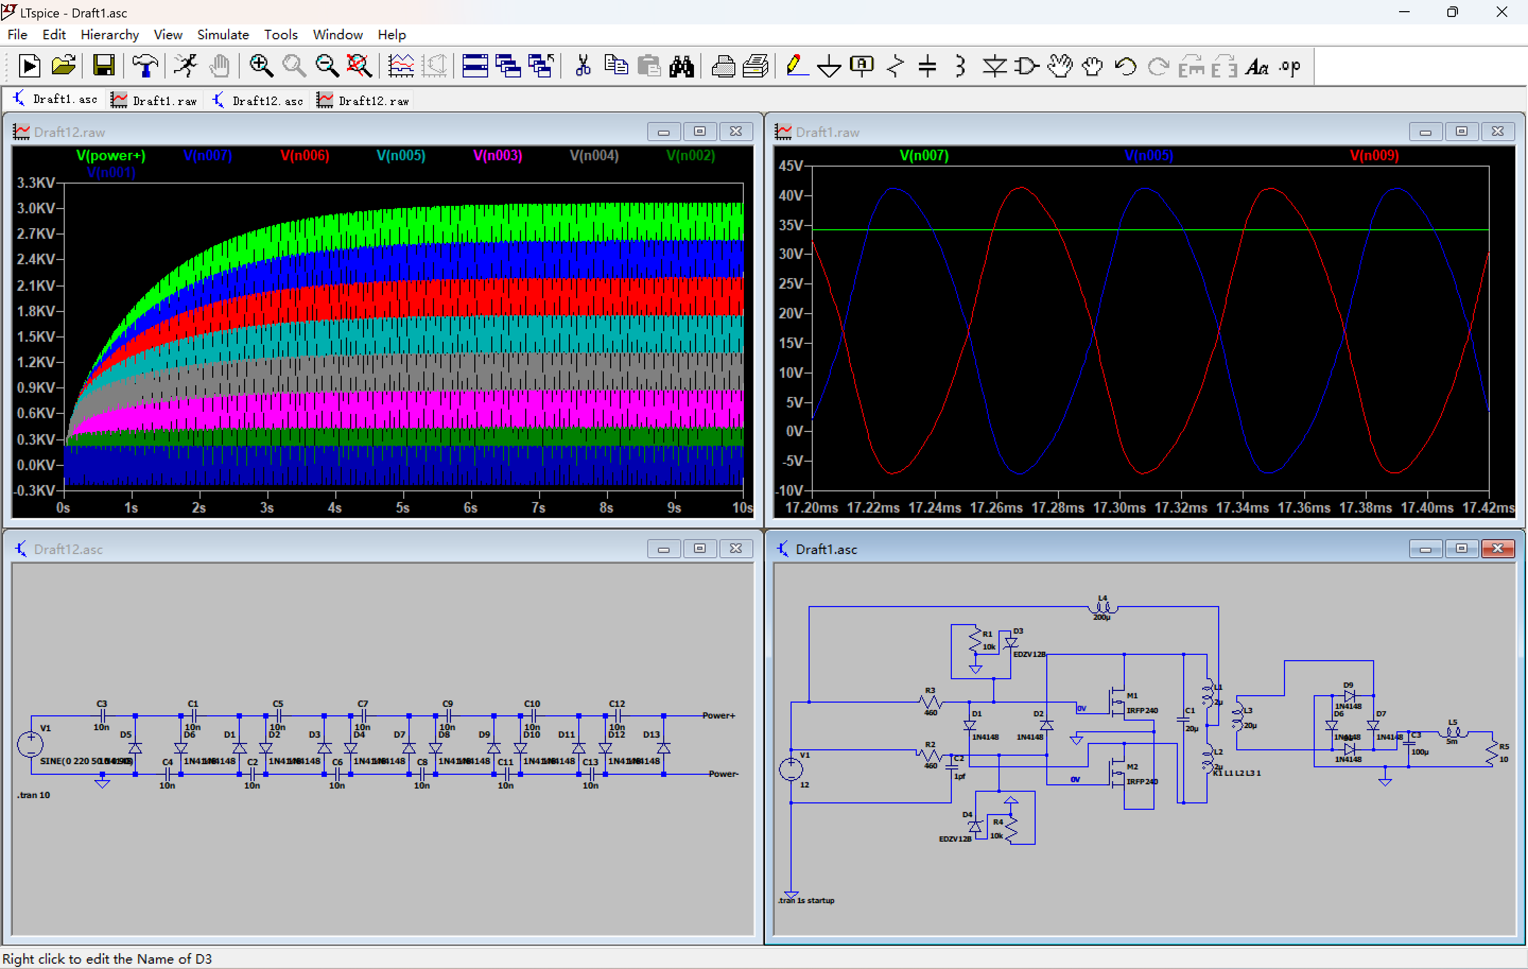The image size is (1528, 969).
Task: Choose the Diode component tool
Action: click(x=994, y=66)
